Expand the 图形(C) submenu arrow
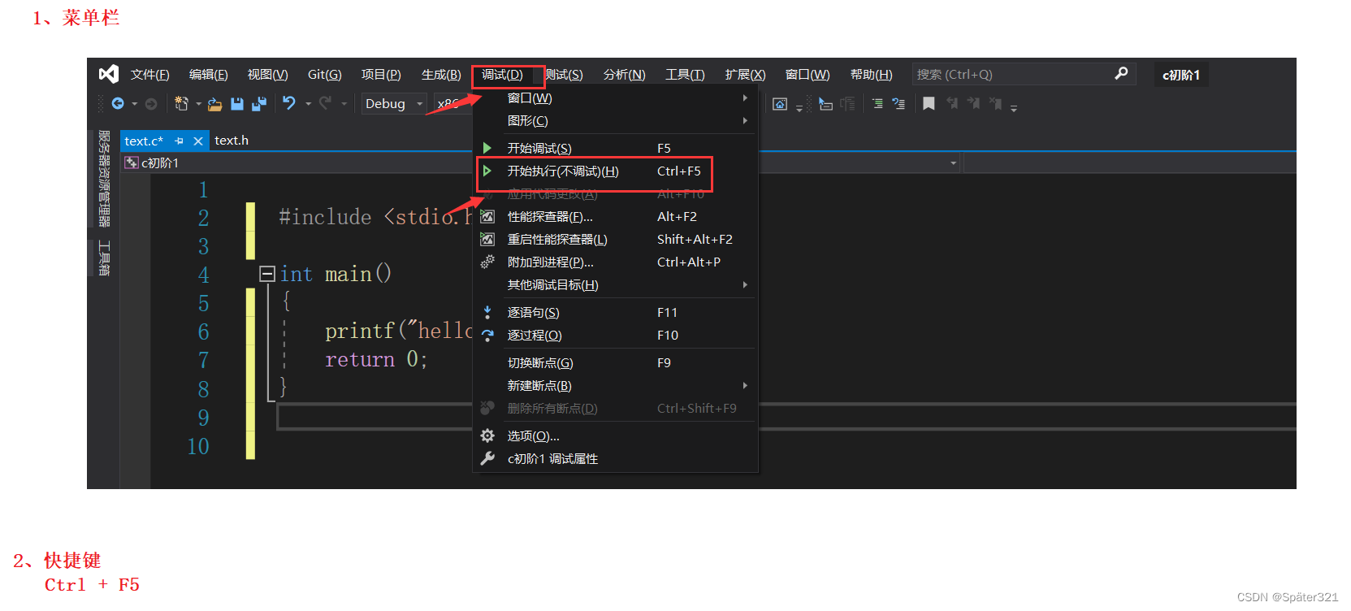This screenshot has width=1351, height=611. (x=745, y=120)
